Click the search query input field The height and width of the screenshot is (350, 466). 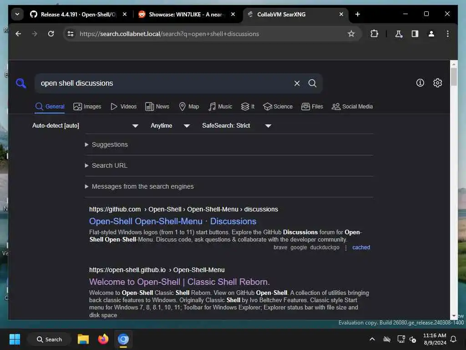165,83
